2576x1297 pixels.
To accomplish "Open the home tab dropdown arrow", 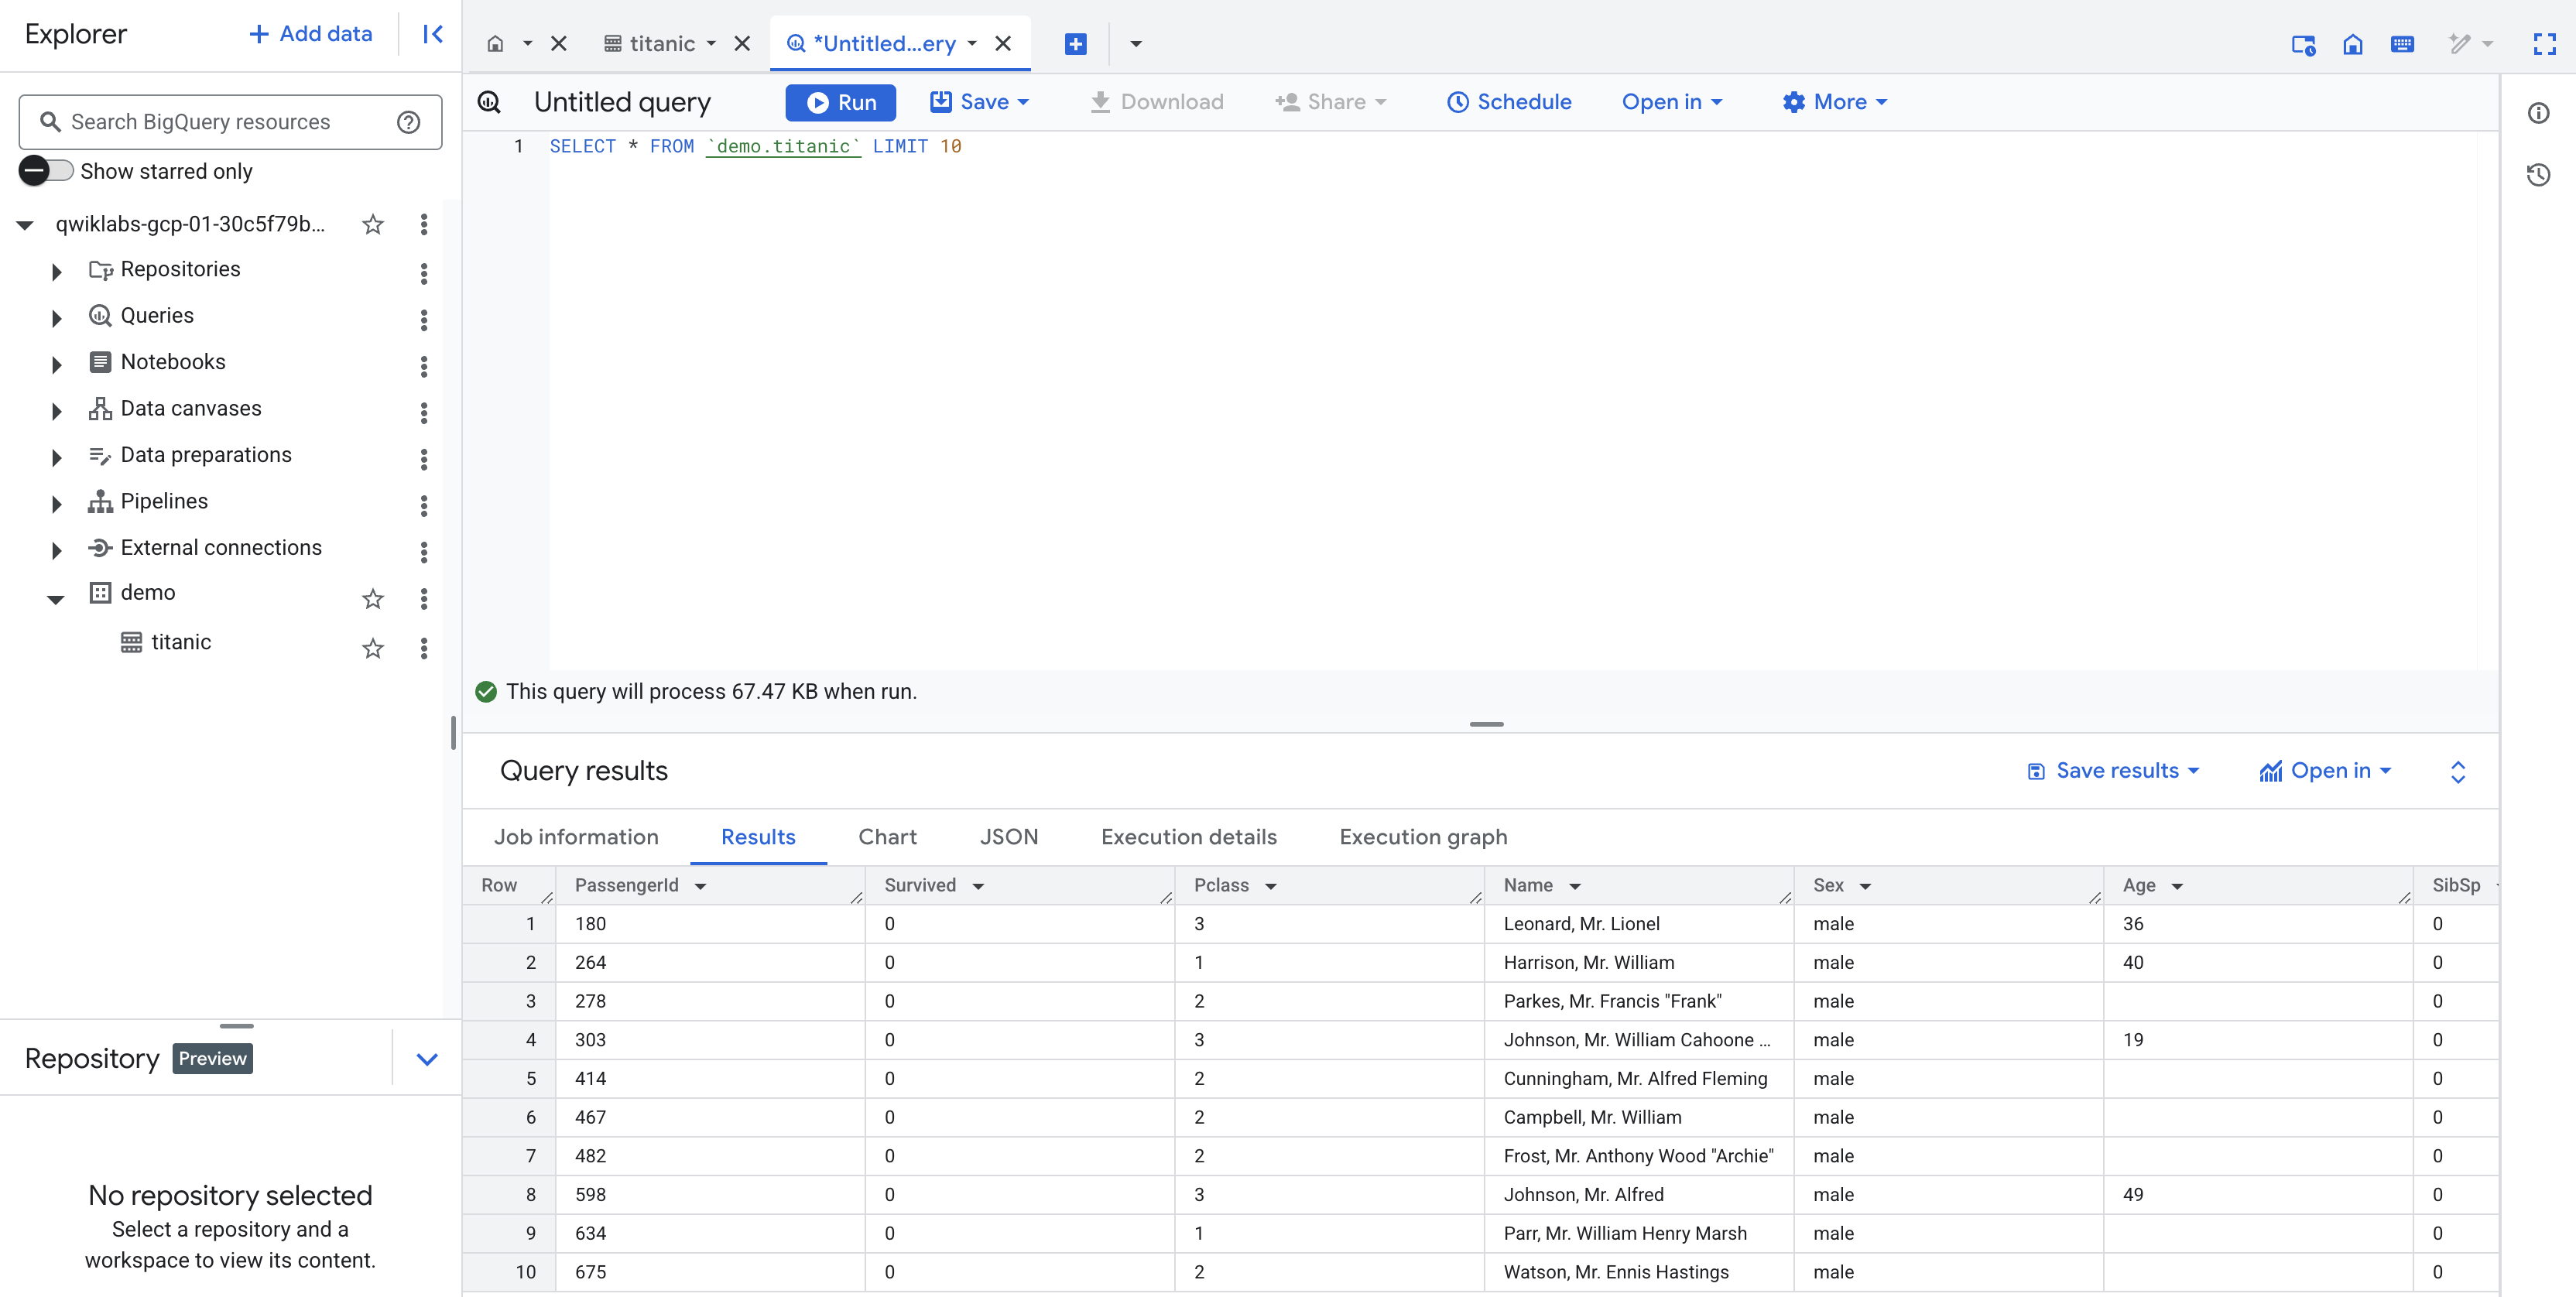I will 527,44.
